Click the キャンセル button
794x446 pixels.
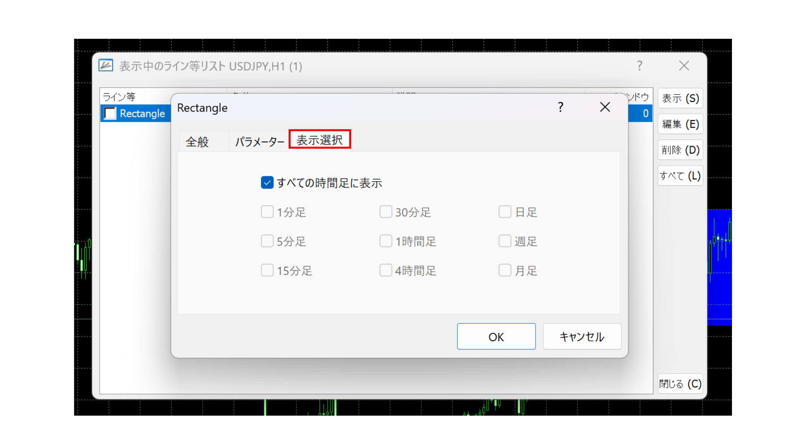click(581, 336)
